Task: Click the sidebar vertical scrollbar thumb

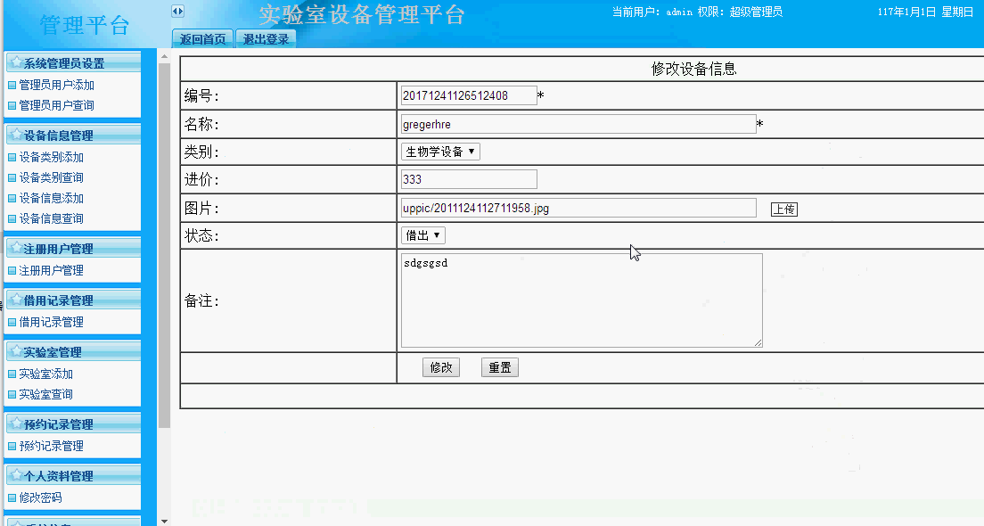Action: tap(164, 246)
